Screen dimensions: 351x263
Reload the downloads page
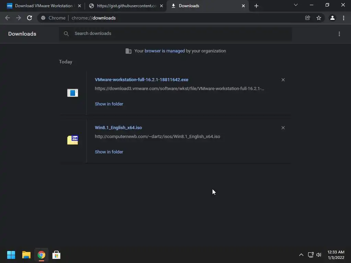click(29, 18)
